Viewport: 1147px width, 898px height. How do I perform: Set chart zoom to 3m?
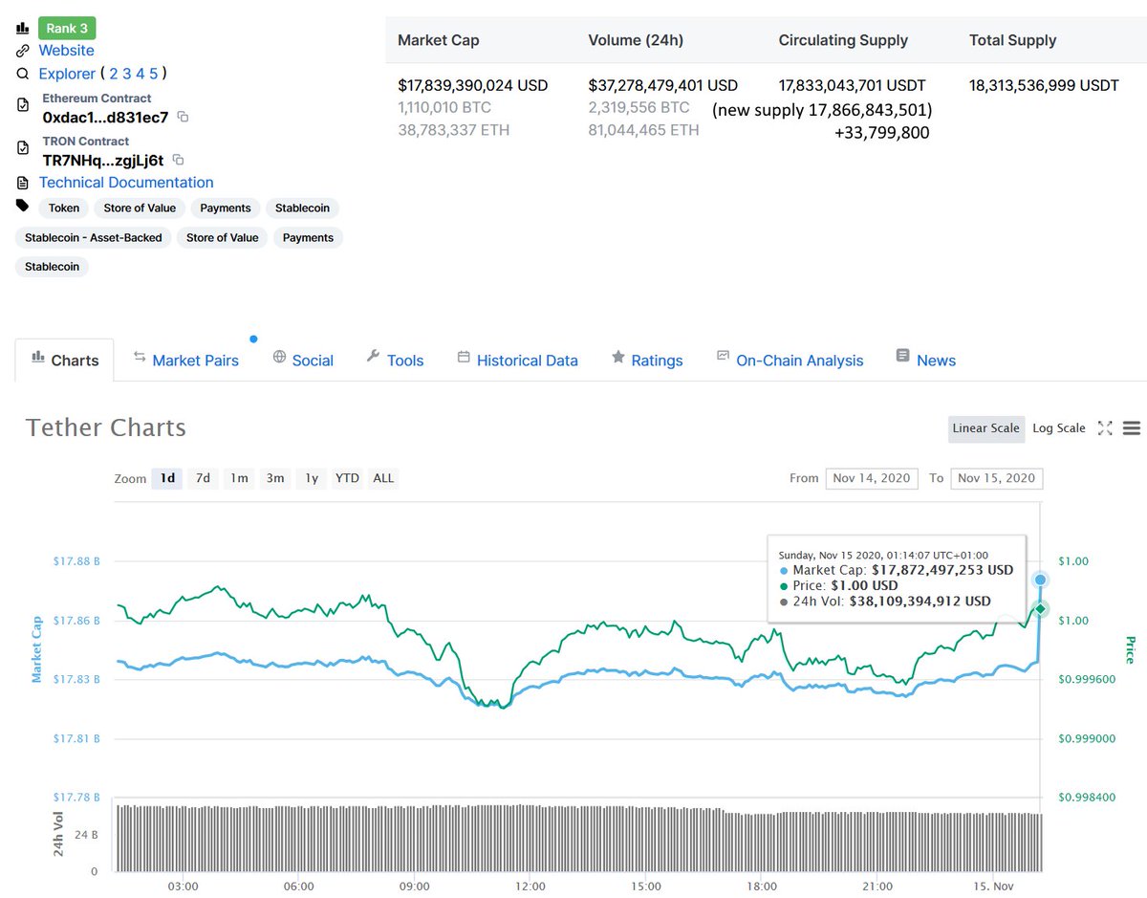tap(275, 478)
